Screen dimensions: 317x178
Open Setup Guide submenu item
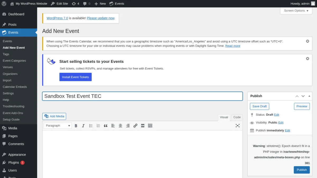(11, 119)
